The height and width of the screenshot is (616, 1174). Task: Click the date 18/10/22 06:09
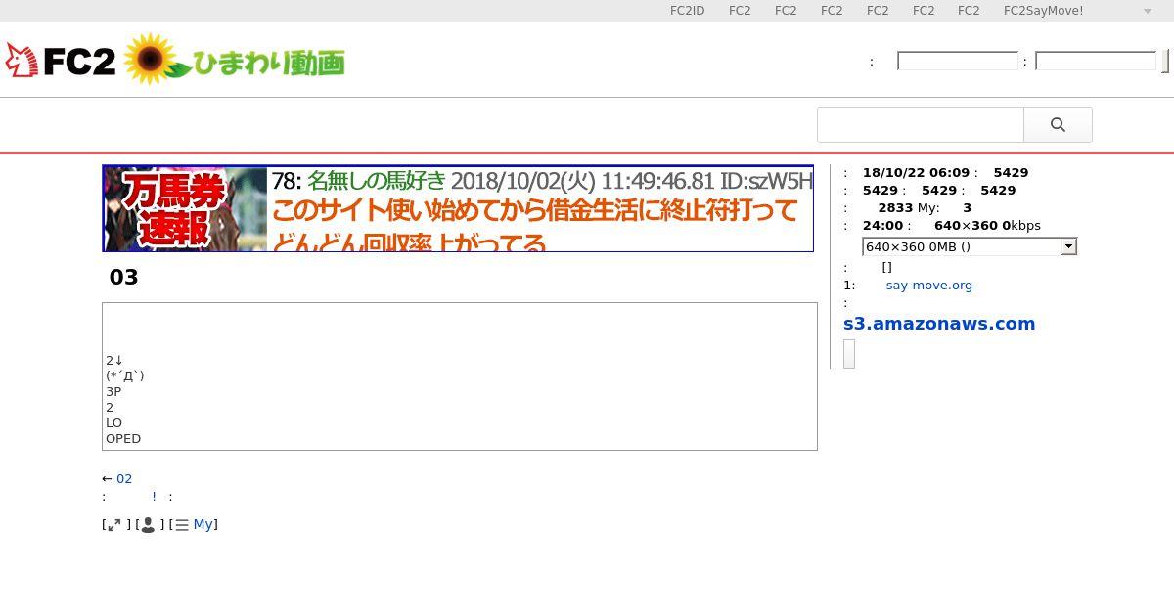(916, 173)
